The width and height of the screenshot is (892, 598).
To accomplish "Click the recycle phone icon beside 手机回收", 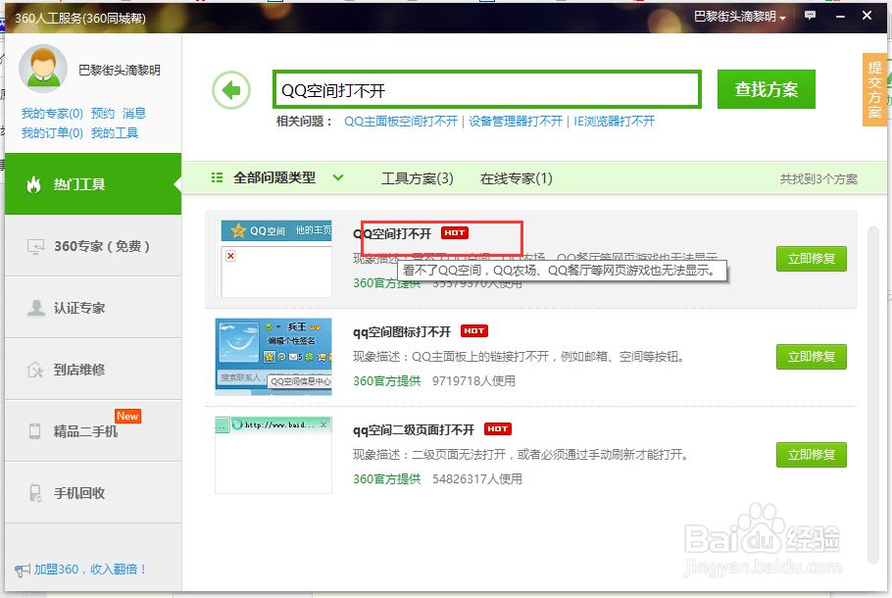I will 35,493.
